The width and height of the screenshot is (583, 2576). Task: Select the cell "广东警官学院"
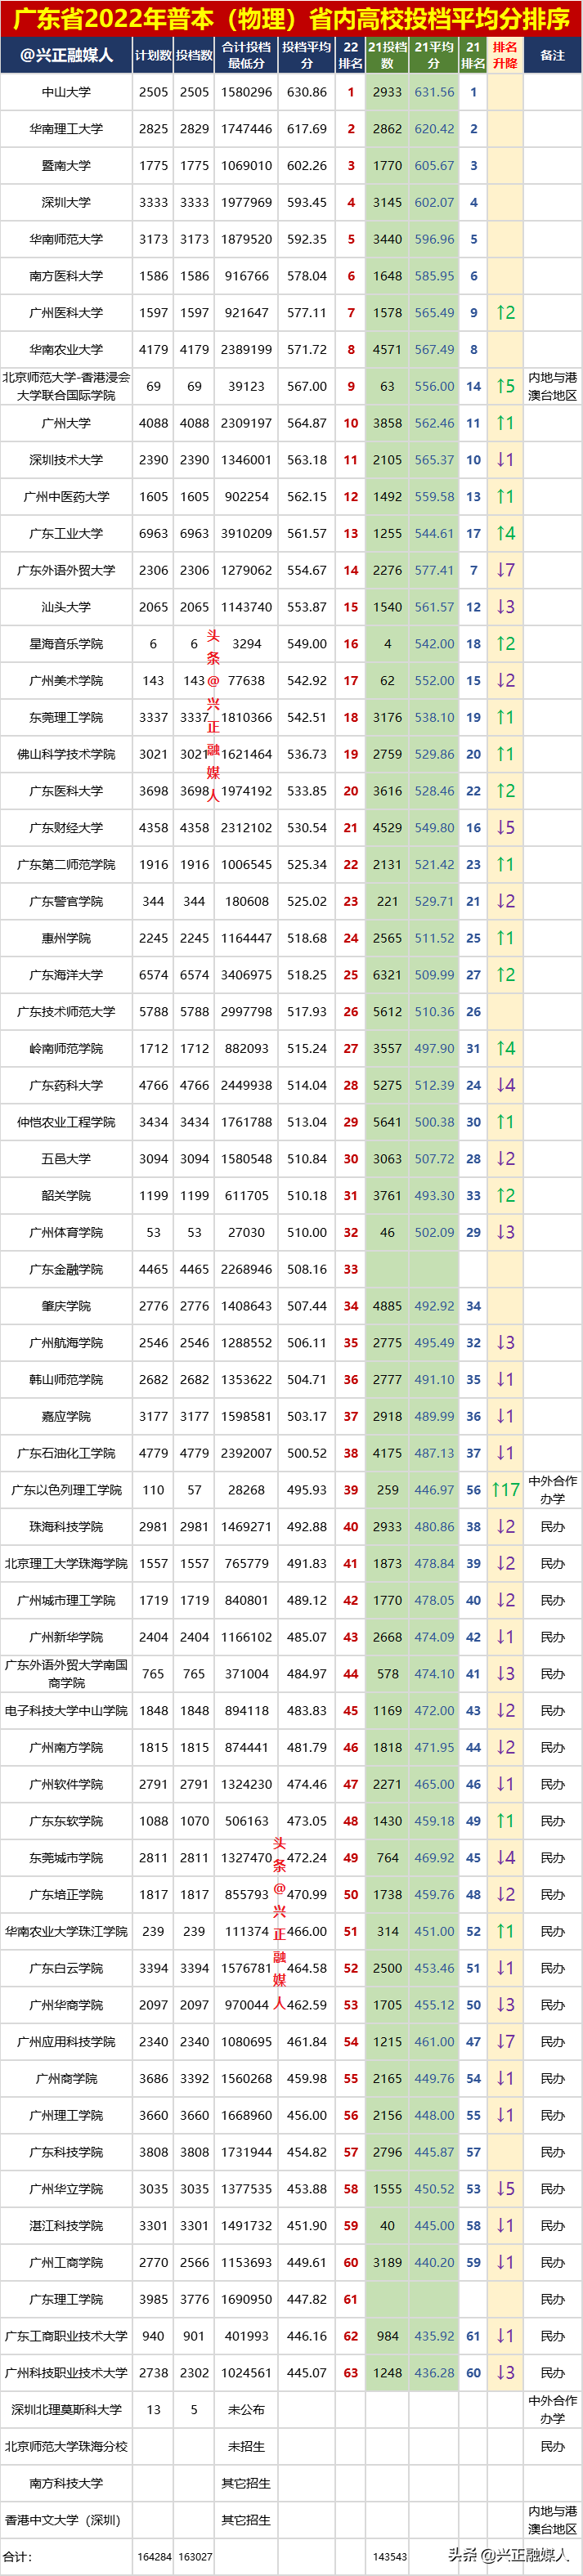point(66,902)
